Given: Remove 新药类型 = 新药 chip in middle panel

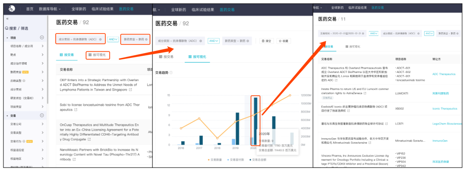Looking at the screenshot, I should pos(247,41).
